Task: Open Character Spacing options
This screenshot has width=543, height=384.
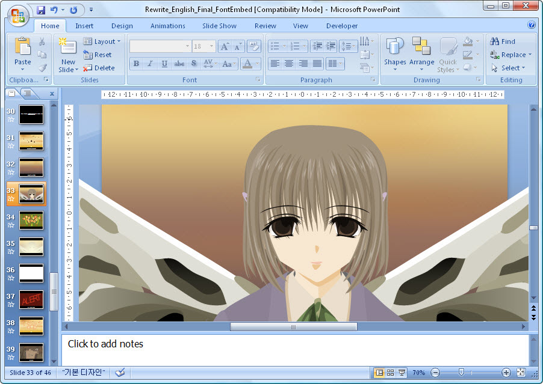Action: (210, 64)
